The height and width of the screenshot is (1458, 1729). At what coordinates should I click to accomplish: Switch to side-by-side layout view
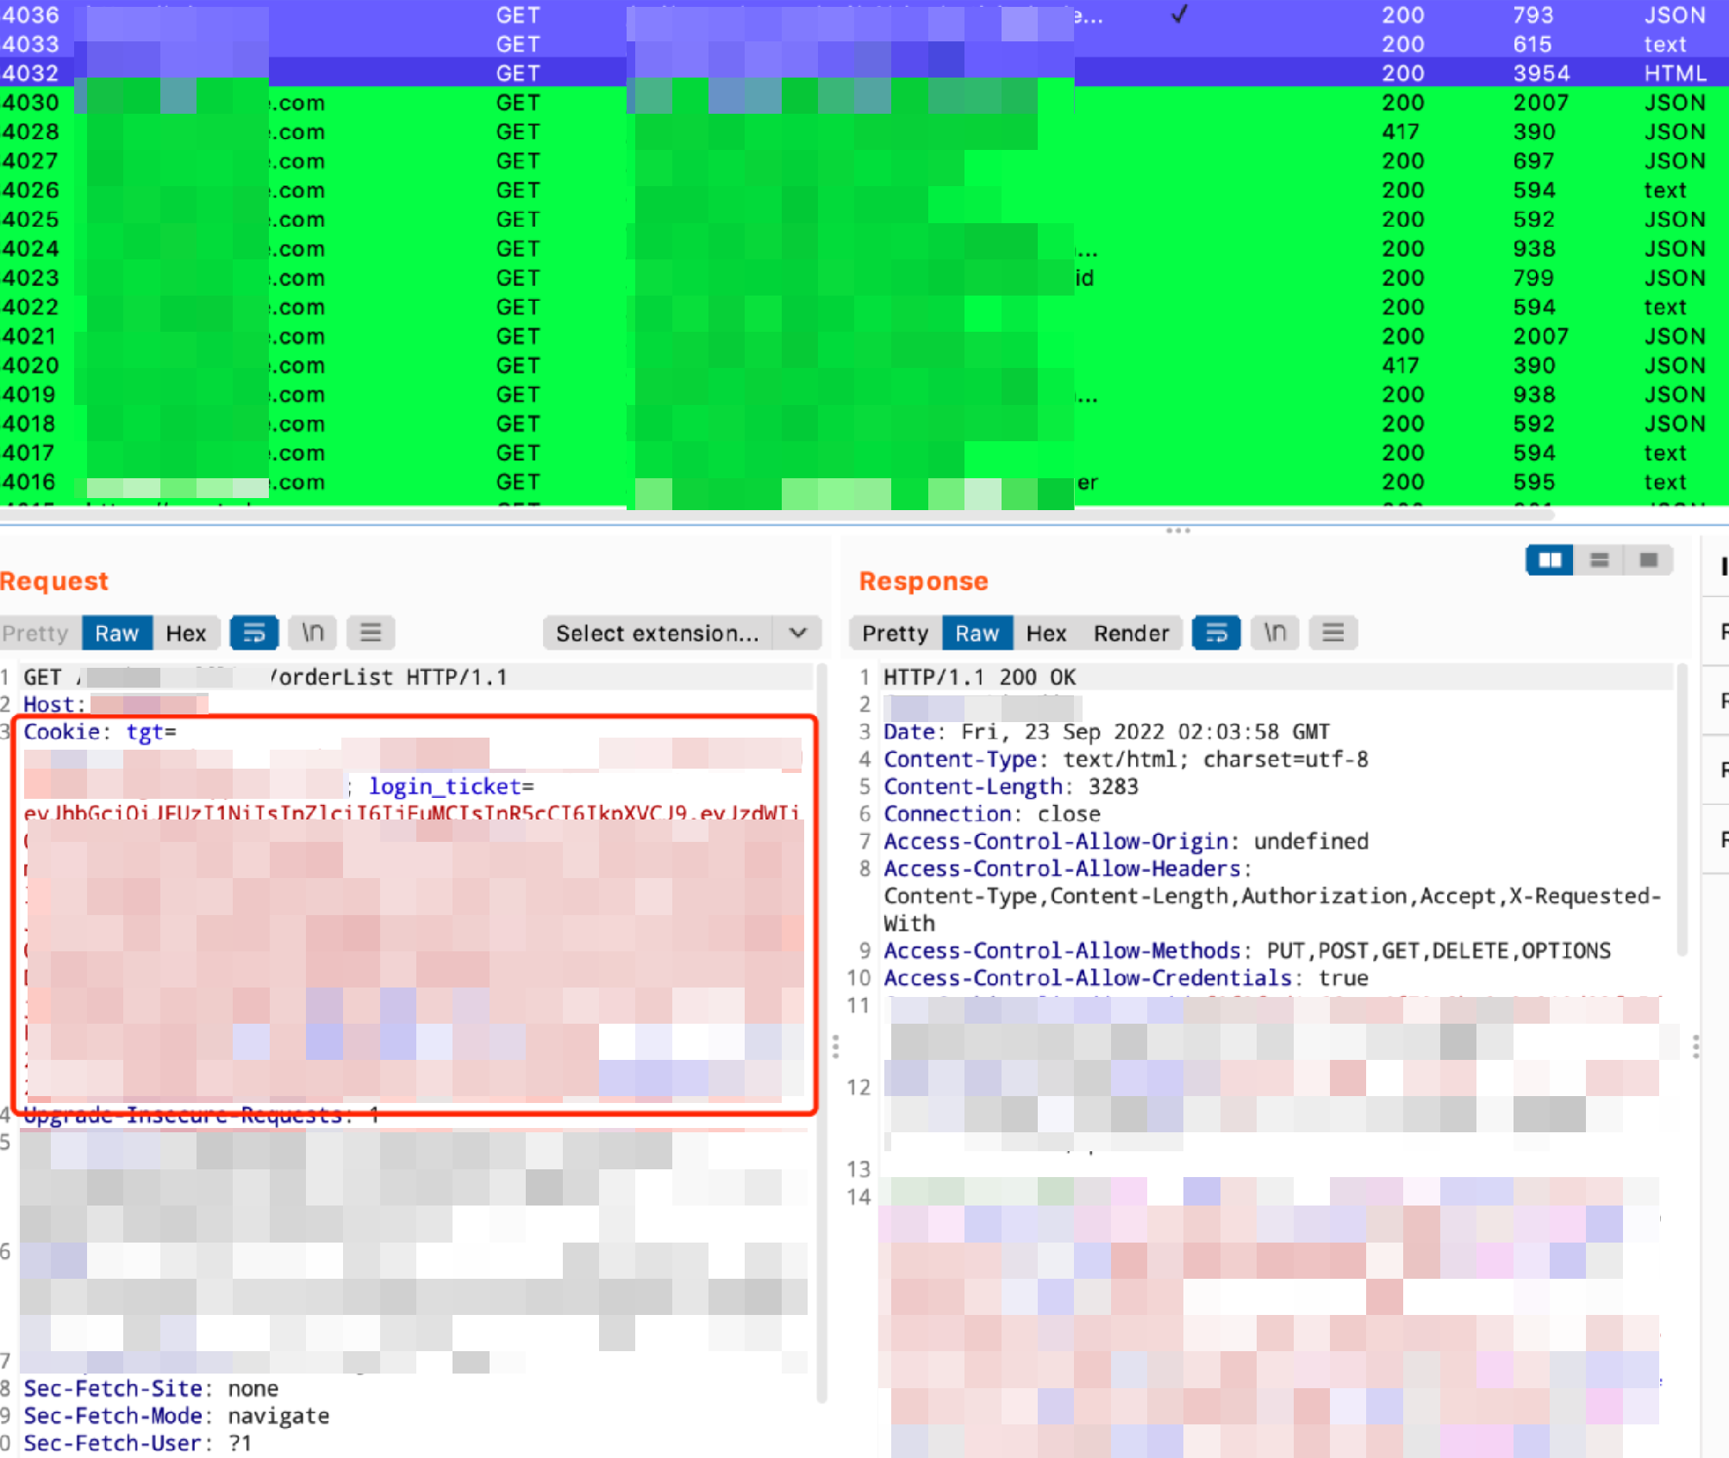click(x=1550, y=560)
